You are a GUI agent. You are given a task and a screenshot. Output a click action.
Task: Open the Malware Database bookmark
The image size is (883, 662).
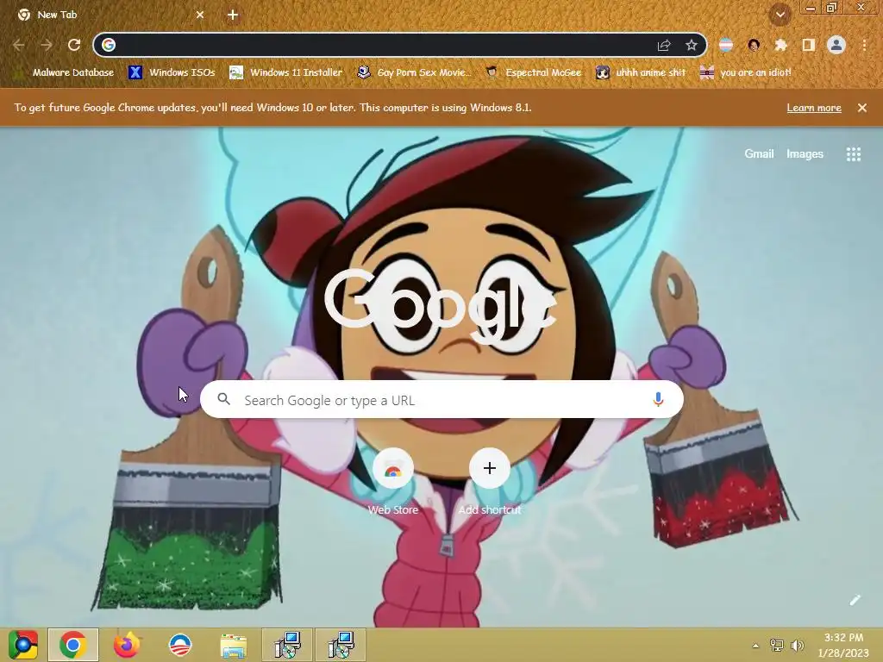point(64,72)
